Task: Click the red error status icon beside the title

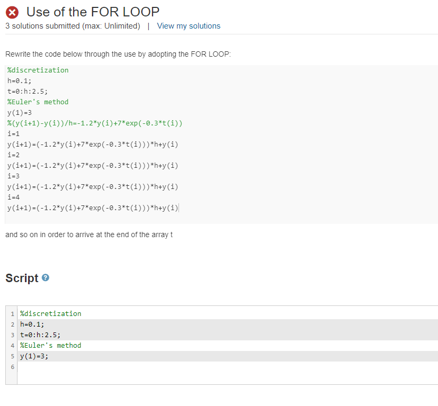Action: [12, 12]
